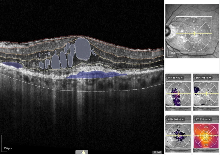This screenshot has height=155, width=220.
Task: Click the central blue PED segmentation in B-scan
Action: (96, 75)
